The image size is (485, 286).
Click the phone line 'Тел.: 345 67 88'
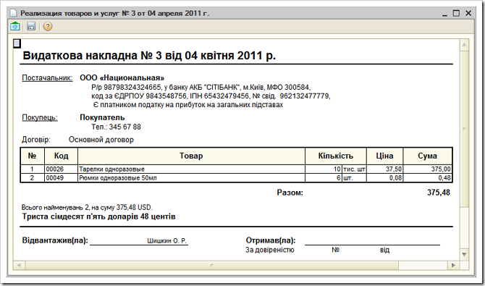(117, 127)
